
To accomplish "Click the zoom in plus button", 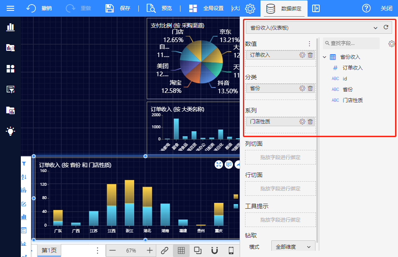I will (x=150, y=250).
